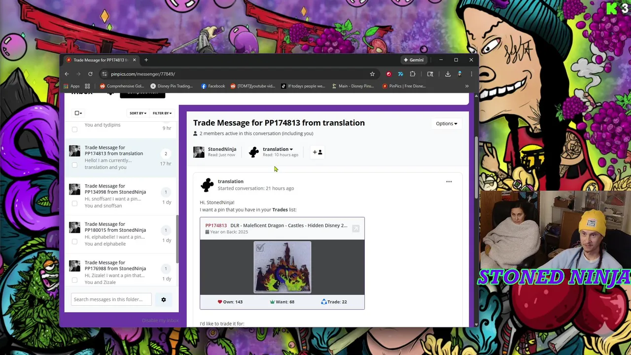
Task: Open Comprehensive Gol... bookmark
Action: tap(122, 86)
